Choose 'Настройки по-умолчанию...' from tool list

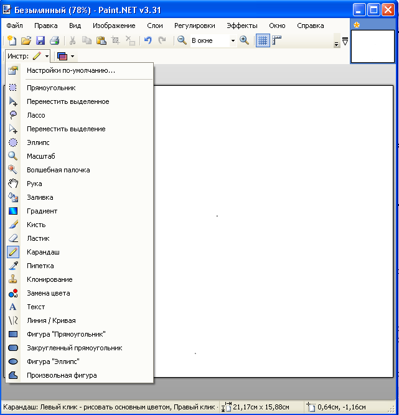pos(80,71)
